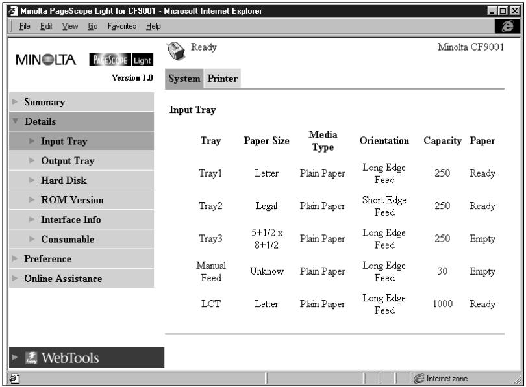Image resolution: width=526 pixels, height=387 pixels.
Task: Click the Version 1.0 text
Action: (132, 77)
